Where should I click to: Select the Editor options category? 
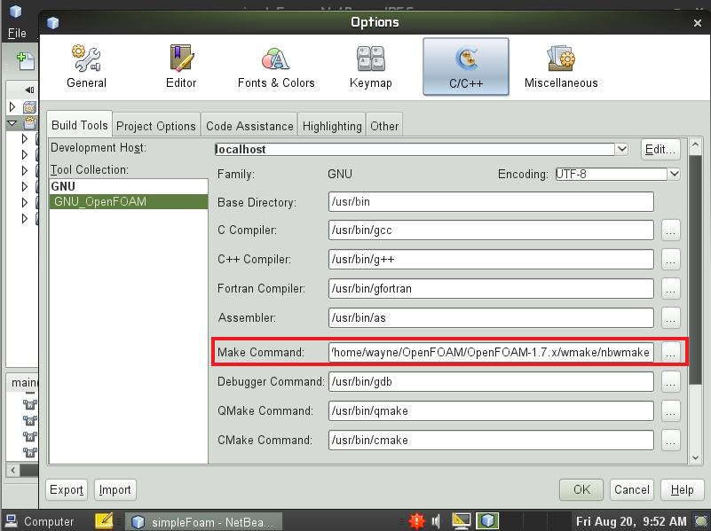click(x=181, y=67)
